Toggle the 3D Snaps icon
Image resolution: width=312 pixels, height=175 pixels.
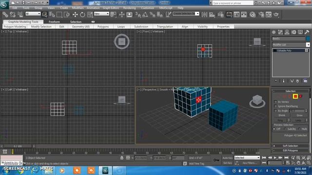138,15
